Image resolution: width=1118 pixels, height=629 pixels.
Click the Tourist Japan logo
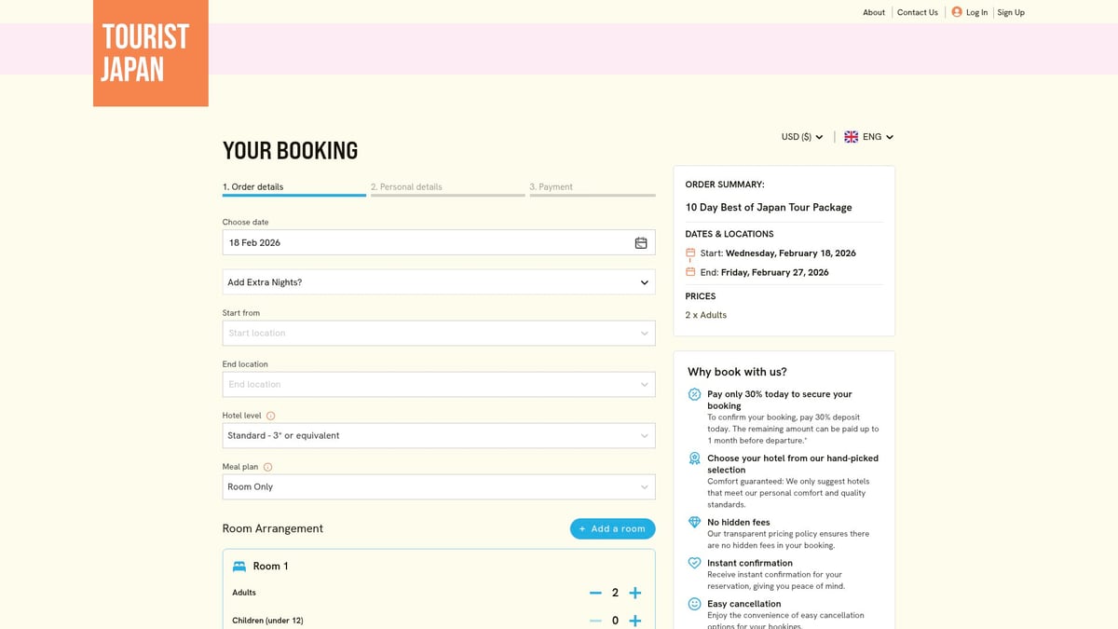click(150, 53)
